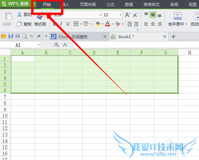
Task: Click the fx insert function icon
Action: [65, 45]
